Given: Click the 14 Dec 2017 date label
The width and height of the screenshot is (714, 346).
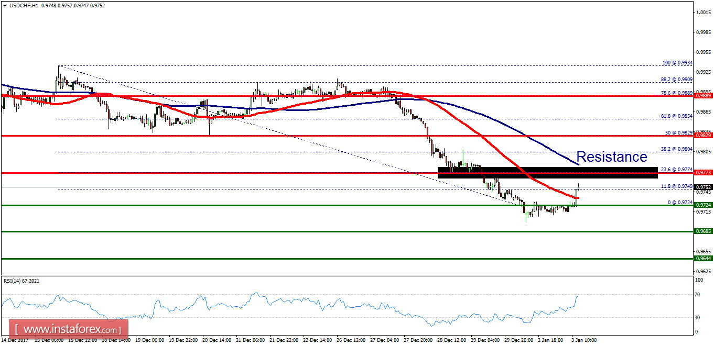Looking at the screenshot, I should coord(14,340).
